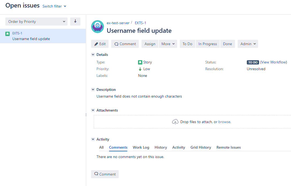Click the top Comment button
291x186 pixels.
[x=125, y=44]
